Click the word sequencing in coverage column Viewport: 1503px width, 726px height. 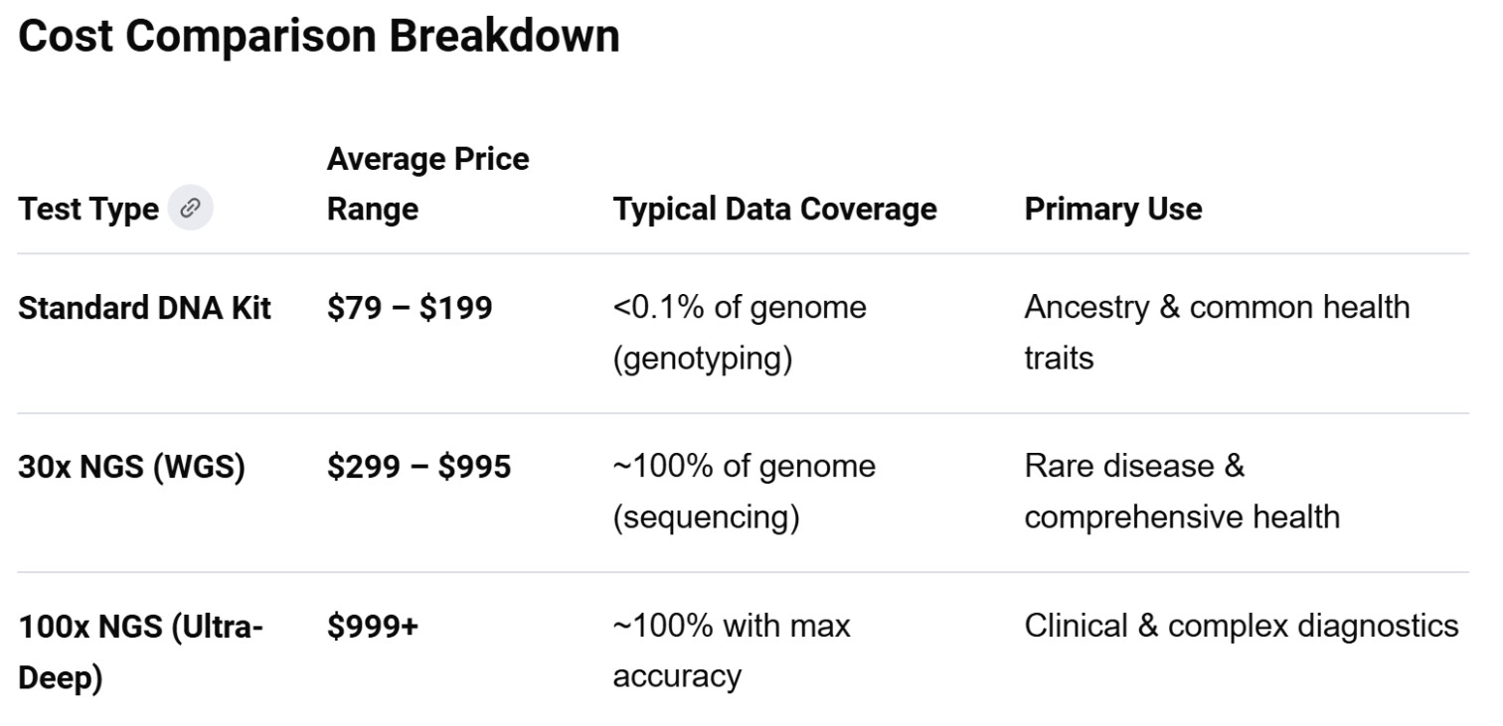[706, 517]
